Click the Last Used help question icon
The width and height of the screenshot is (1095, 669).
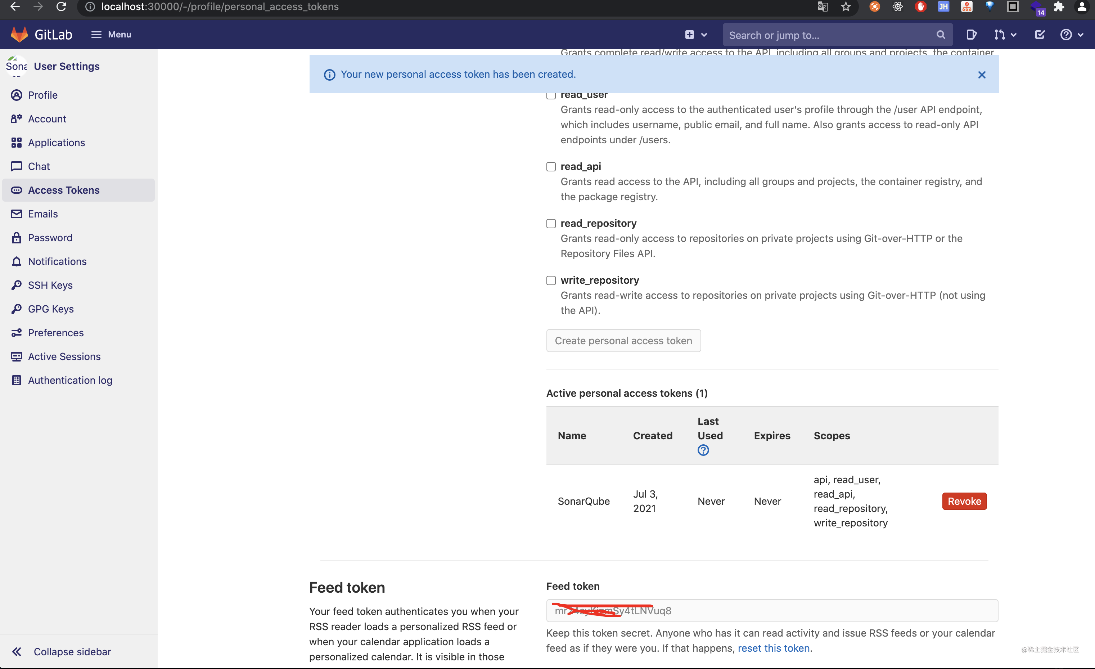(703, 450)
